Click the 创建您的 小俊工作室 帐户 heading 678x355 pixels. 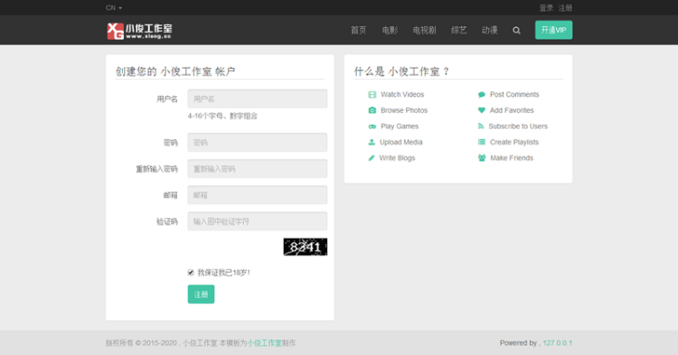click(175, 71)
